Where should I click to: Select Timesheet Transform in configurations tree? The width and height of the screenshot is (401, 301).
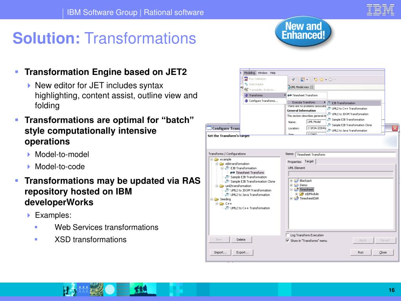point(250,173)
